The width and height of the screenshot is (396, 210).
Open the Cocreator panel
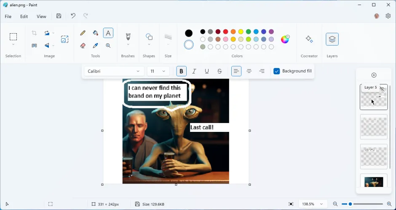309,39
